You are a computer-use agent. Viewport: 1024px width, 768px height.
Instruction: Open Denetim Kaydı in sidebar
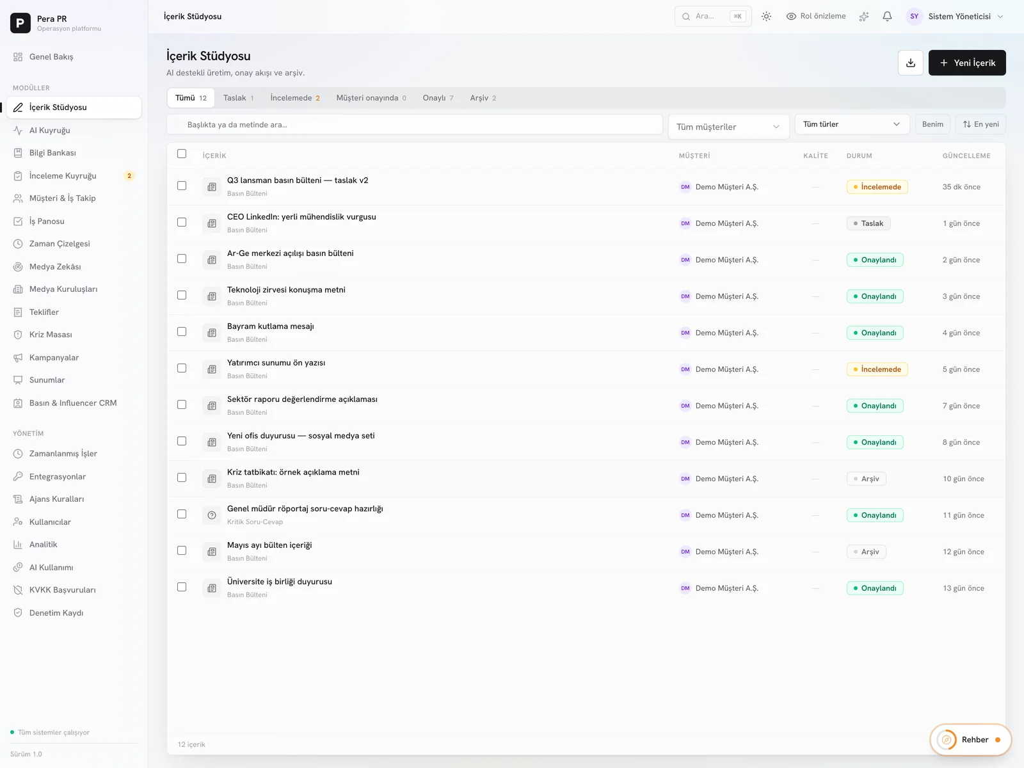(74, 612)
